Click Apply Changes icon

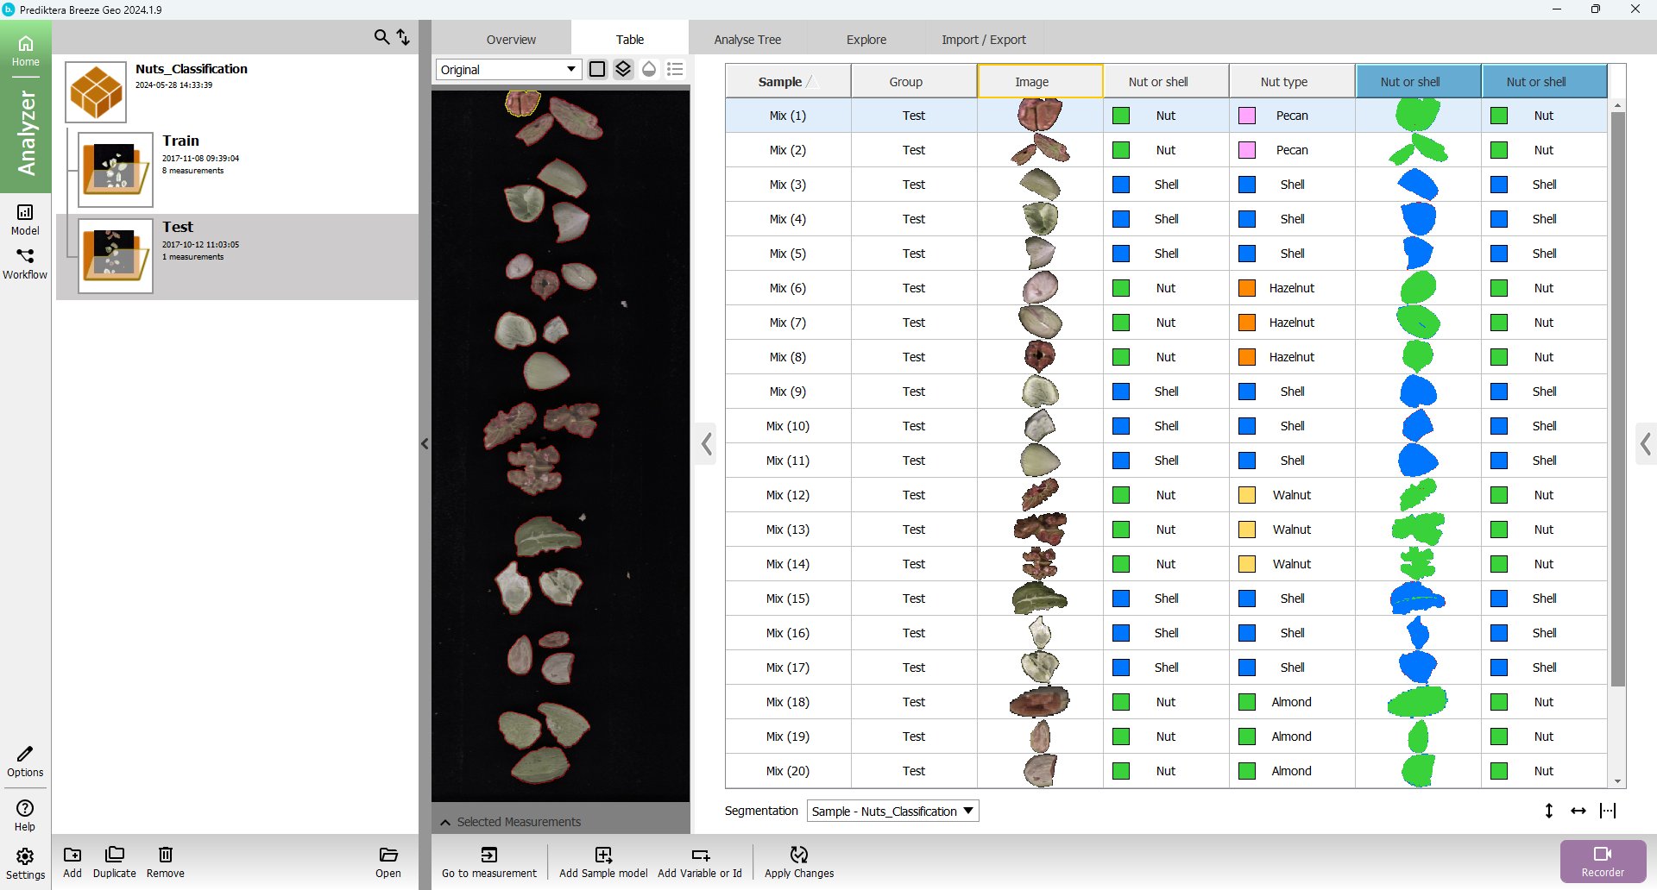799,855
